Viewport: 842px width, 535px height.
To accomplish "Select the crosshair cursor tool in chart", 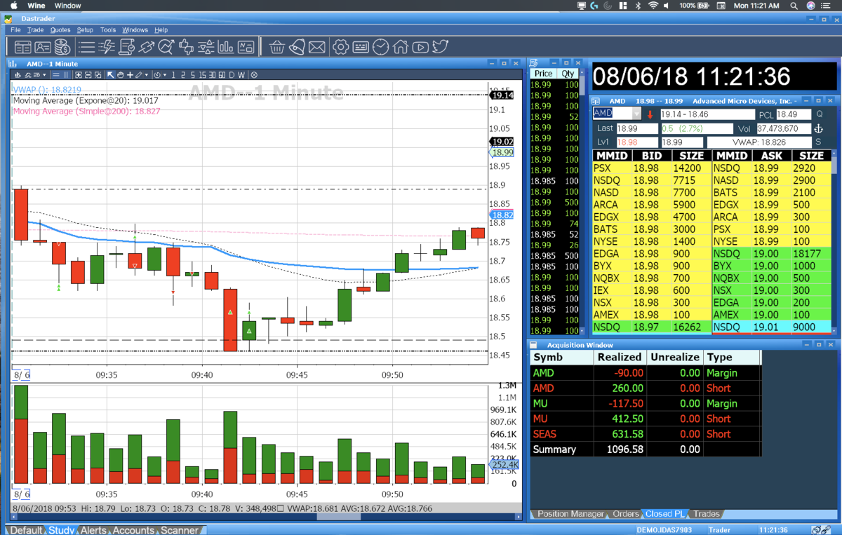I will click(130, 75).
